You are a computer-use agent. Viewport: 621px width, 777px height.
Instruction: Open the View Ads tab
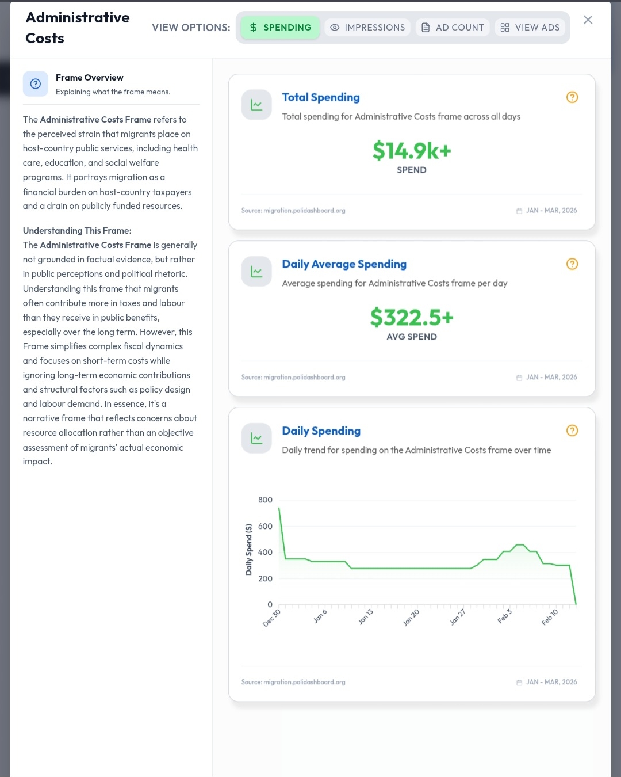click(530, 28)
